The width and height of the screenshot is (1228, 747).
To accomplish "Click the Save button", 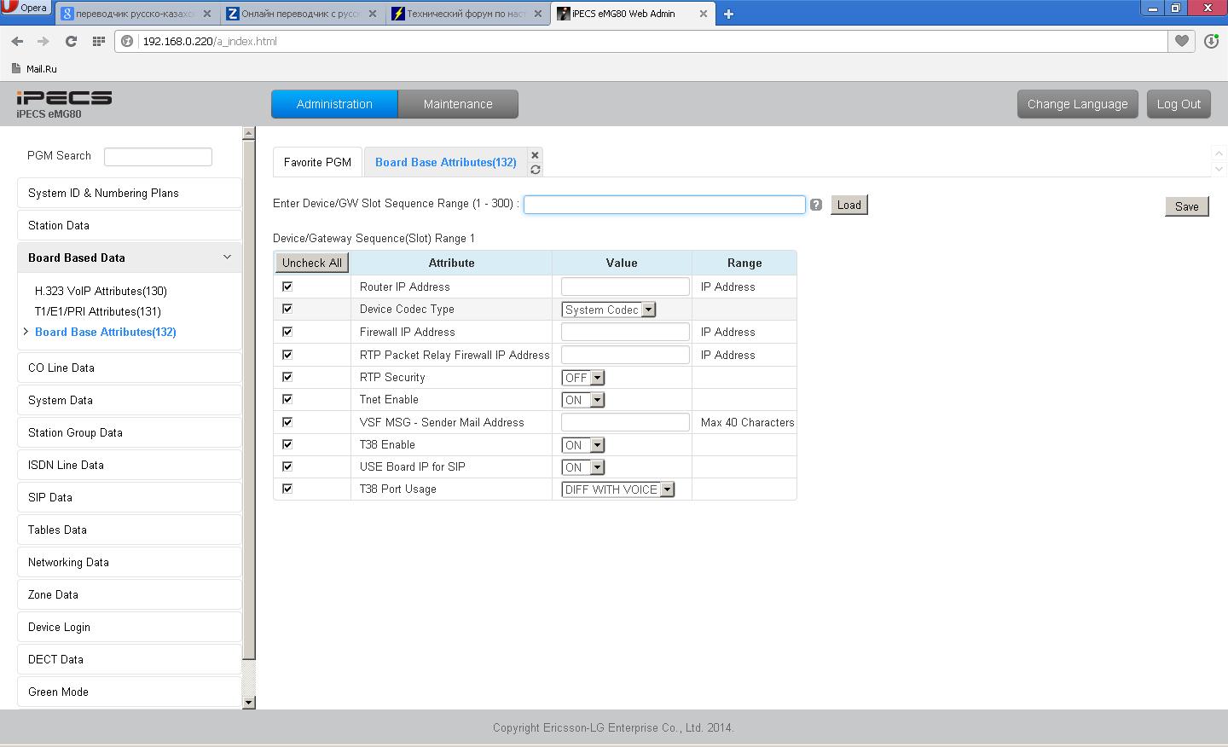I will [x=1186, y=206].
